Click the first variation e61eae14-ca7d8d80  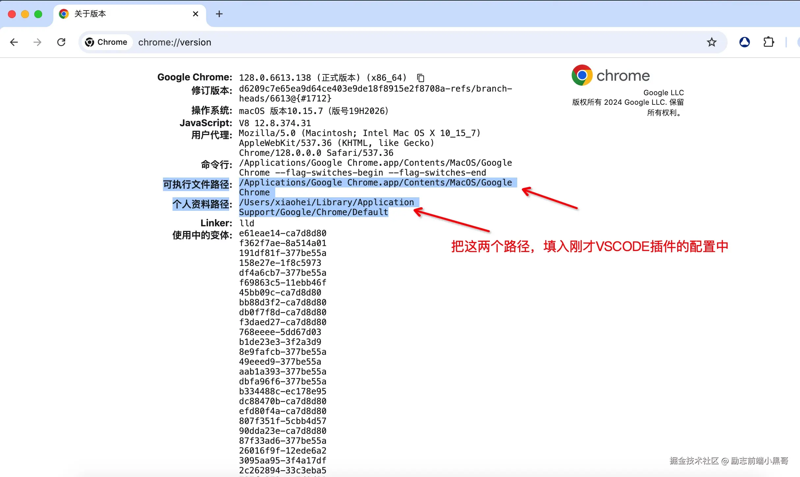(x=282, y=233)
